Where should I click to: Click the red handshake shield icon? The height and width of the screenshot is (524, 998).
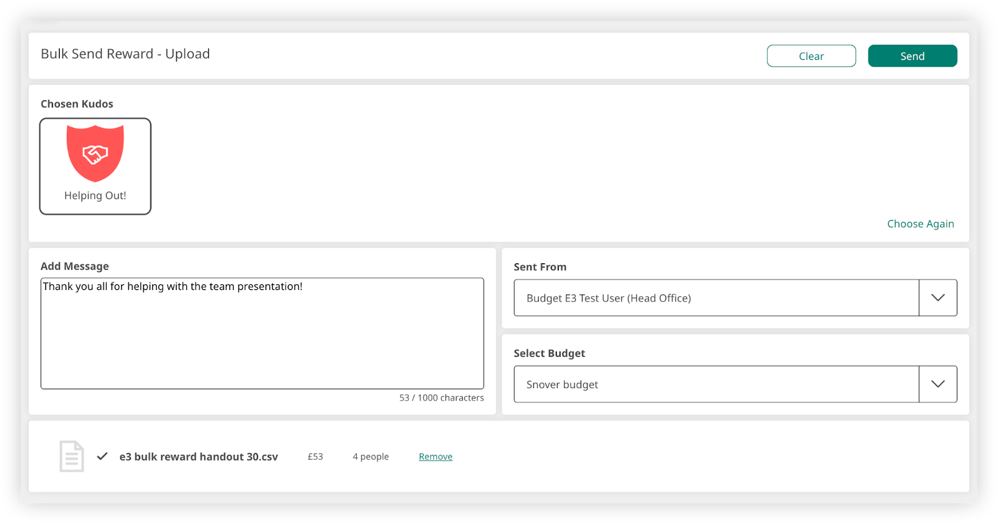[x=95, y=153]
